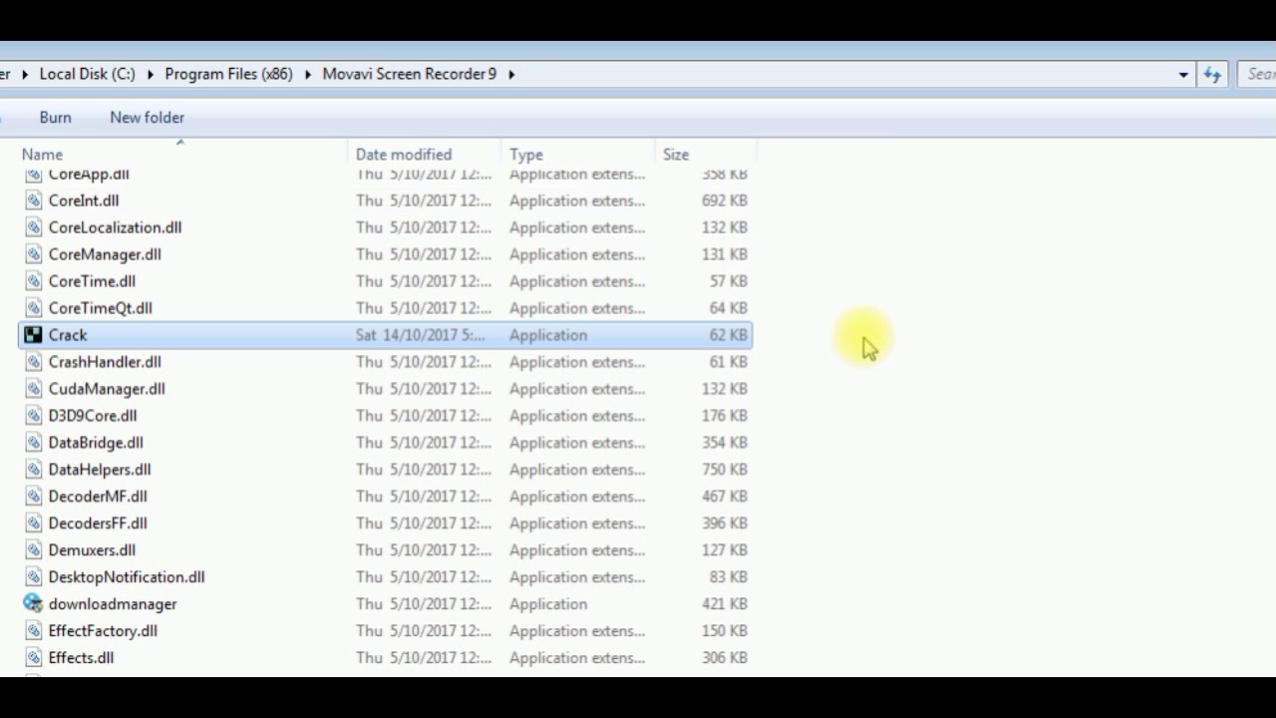The width and height of the screenshot is (1276, 718).
Task: Select the DecoderMF.dll file name
Action: click(98, 497)
